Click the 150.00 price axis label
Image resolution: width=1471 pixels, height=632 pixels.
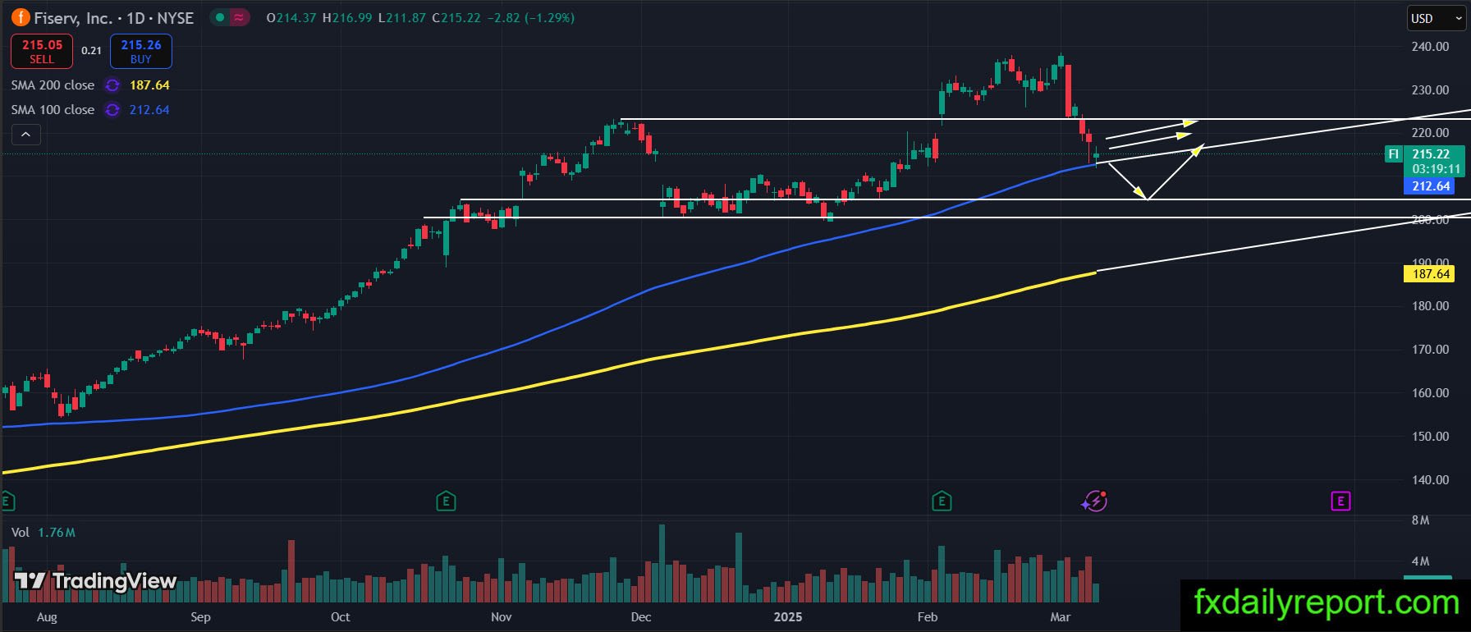pos(1430,437)
